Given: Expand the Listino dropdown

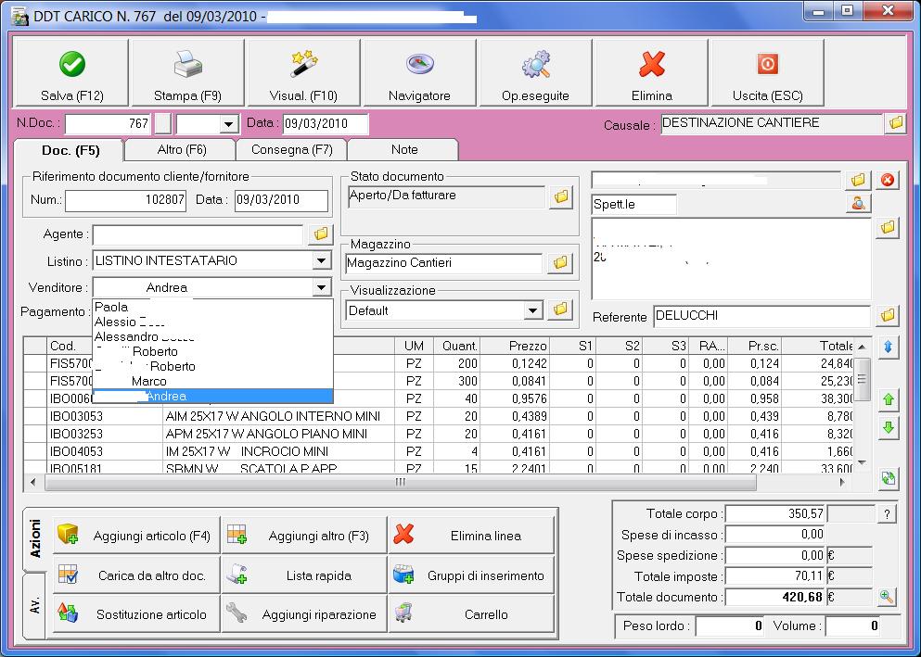Looking at the screenshot, I should (x=321, y=261).
